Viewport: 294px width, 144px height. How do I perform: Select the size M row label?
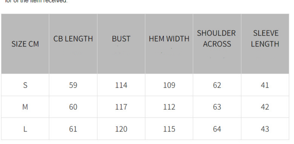pos(25,107)
